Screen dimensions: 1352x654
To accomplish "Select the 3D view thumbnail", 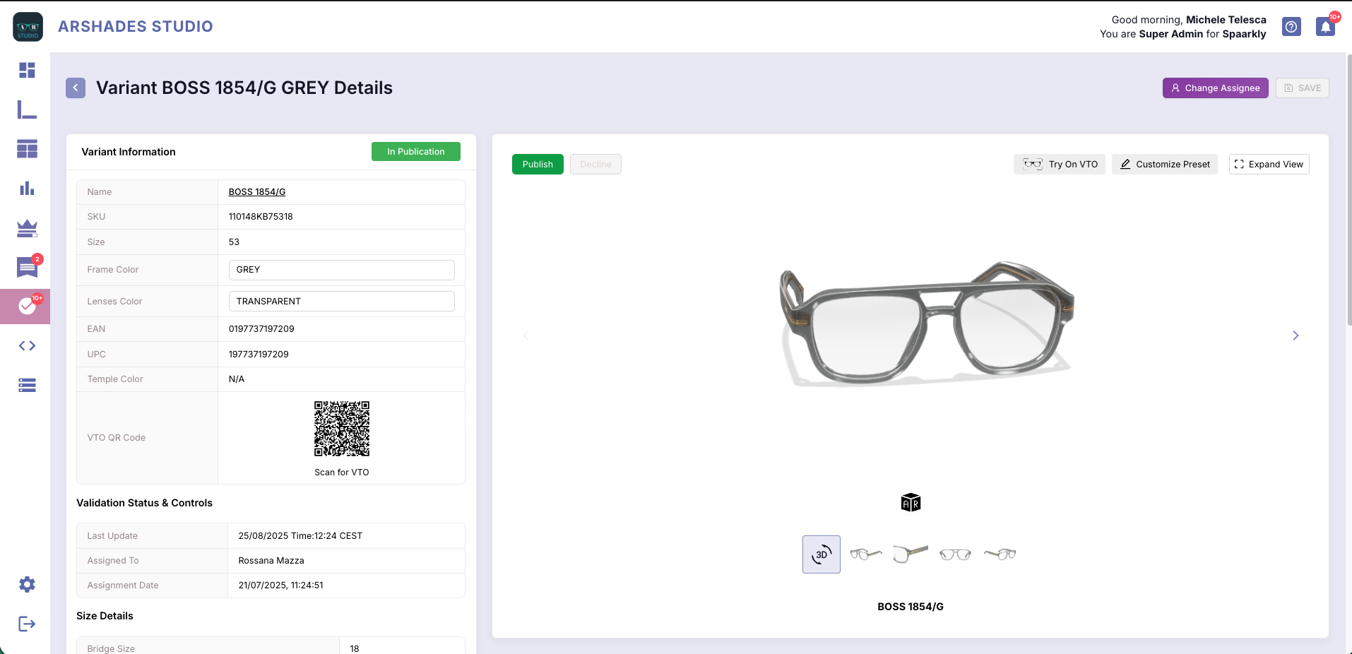I will [821, 554].
